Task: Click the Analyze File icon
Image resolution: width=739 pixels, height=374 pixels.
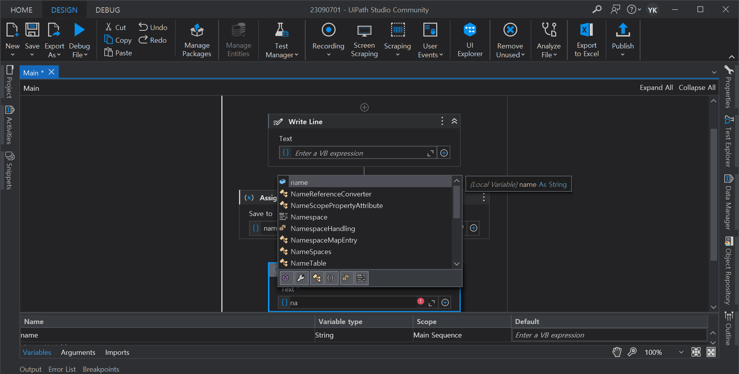Action: (x=549, y=30)
